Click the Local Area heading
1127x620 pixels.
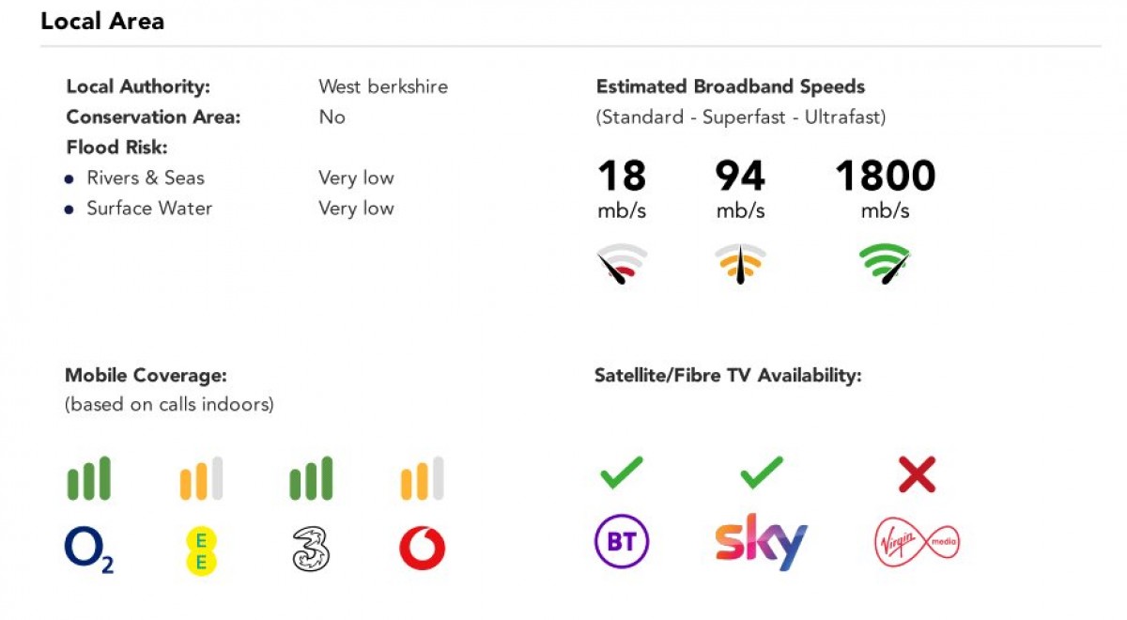click(102, 22)
